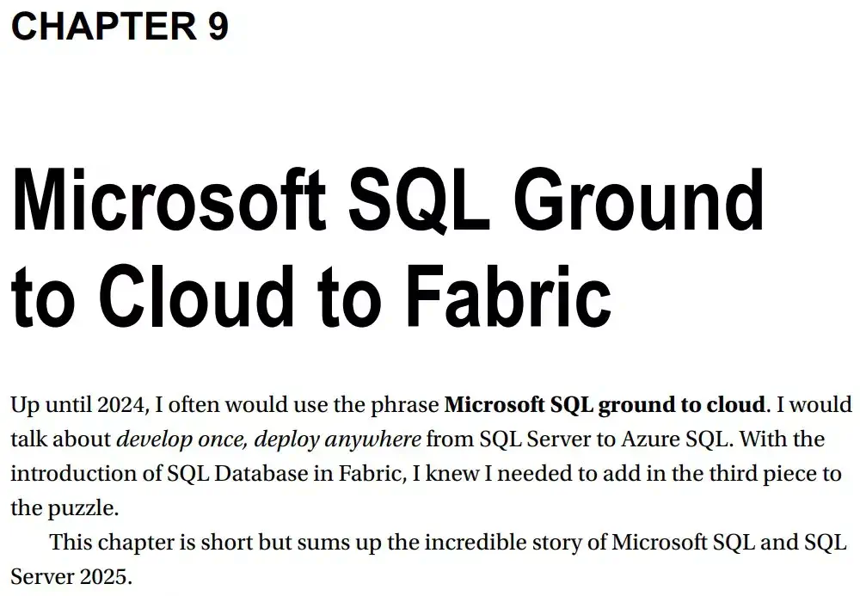This screenshot has width=860, height=596.
Task: Click the year 2024 in the first sentence
Action: tap(120, 404)
